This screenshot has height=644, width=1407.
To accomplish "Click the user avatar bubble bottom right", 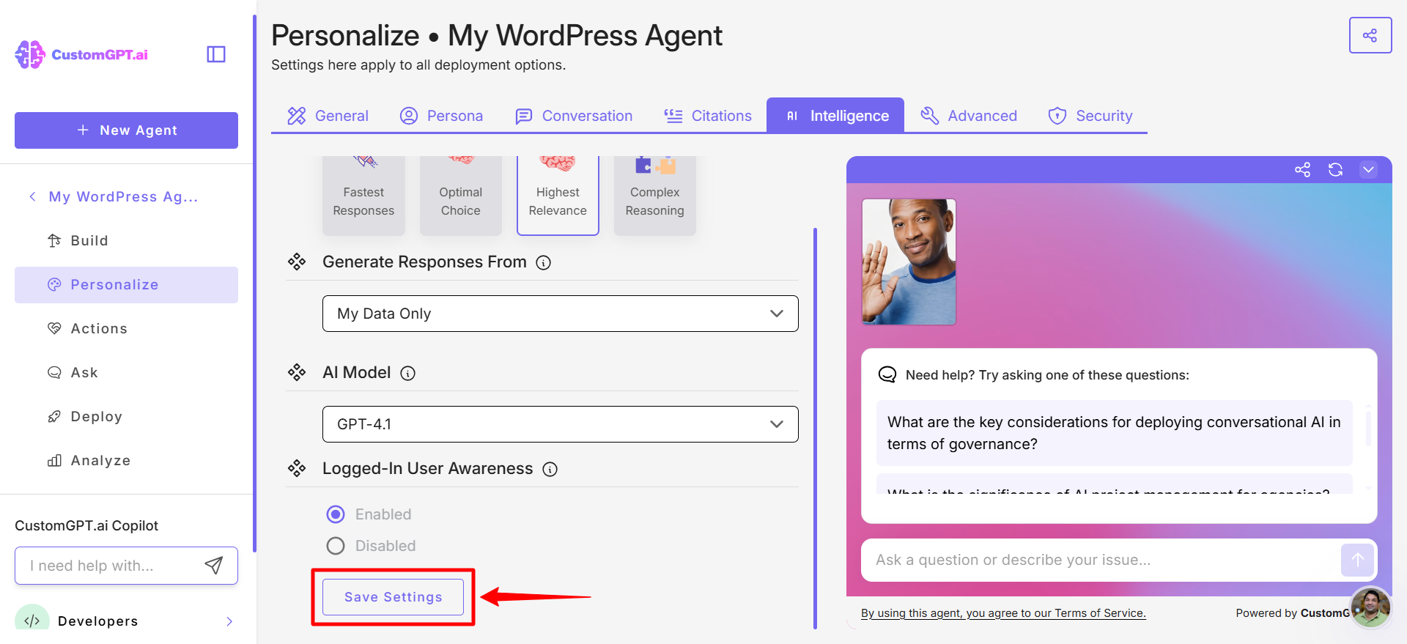I will click(x=1370, y=607).
